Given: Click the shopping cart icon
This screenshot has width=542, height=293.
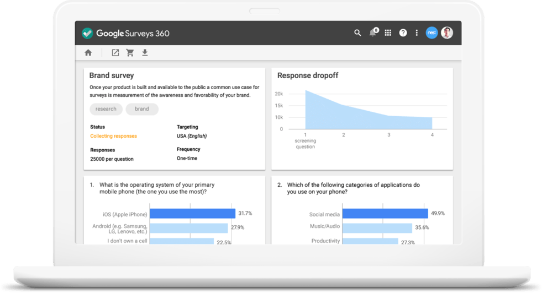Looking at the screenshot, I should tap(130, 53).
